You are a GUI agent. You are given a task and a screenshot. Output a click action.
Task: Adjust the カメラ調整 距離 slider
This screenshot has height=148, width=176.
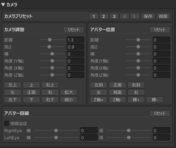(52, 40)
